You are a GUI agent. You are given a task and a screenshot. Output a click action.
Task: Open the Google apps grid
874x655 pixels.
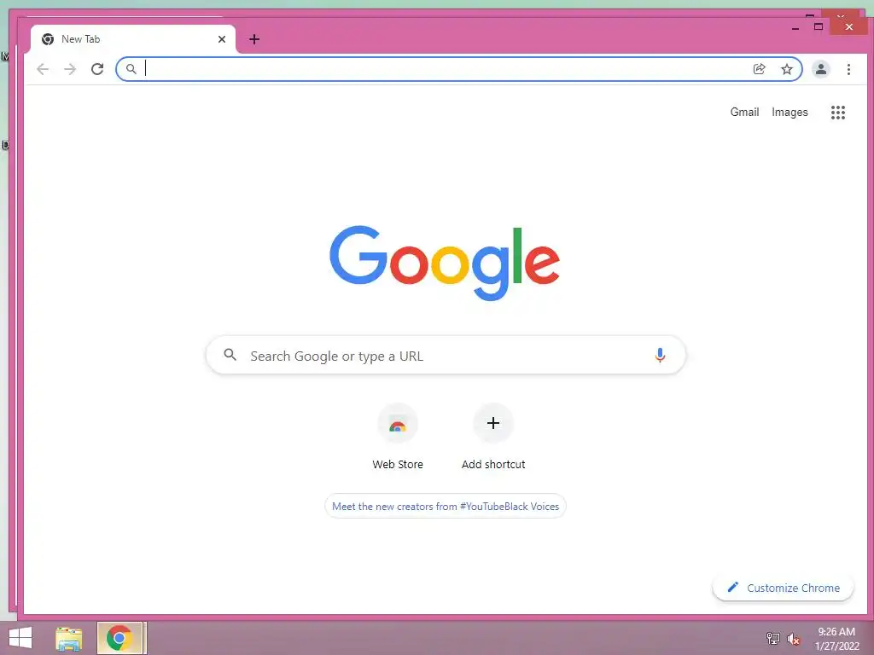click(x=838, y=113)
